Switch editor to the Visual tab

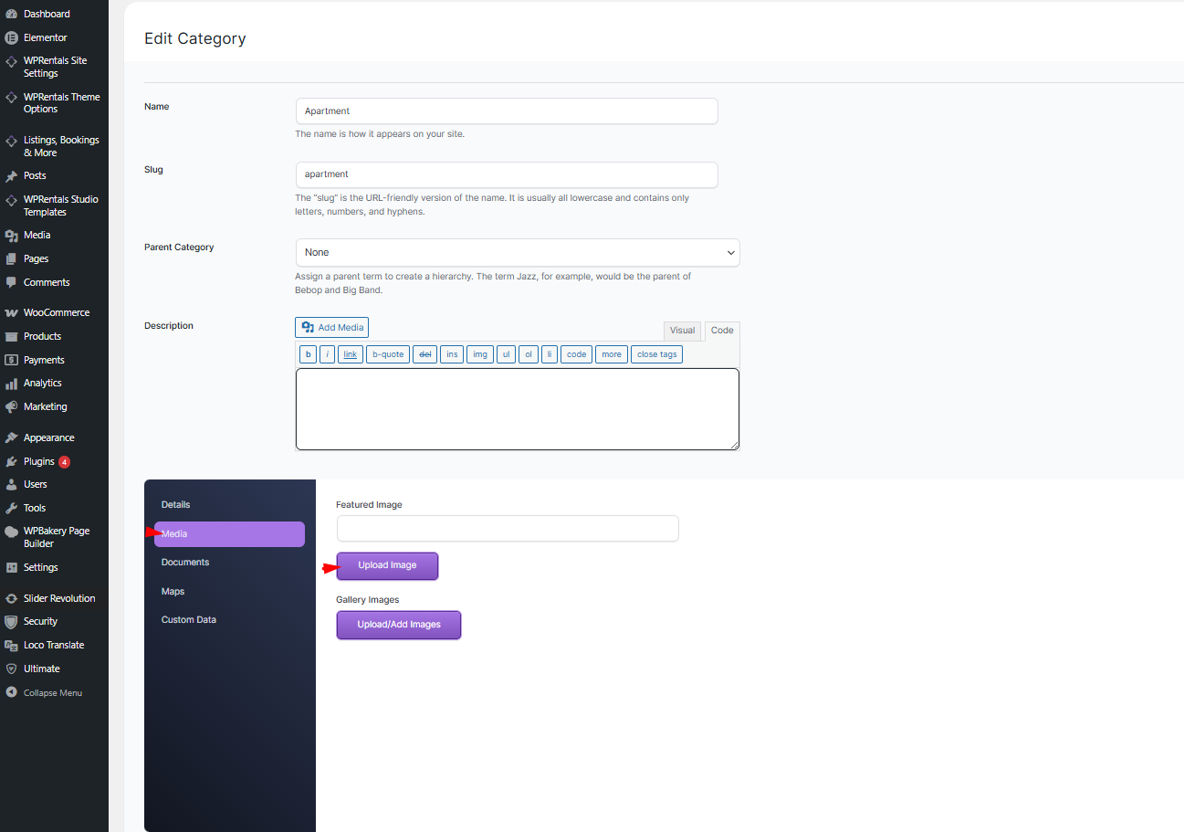pyautogui.click(x=682, y=331)
